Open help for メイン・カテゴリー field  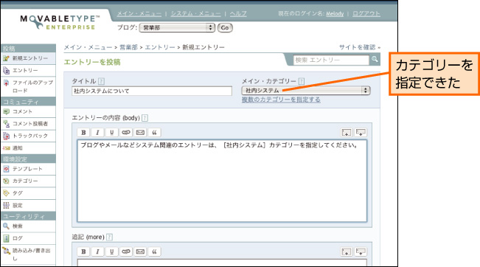point(302,81)
